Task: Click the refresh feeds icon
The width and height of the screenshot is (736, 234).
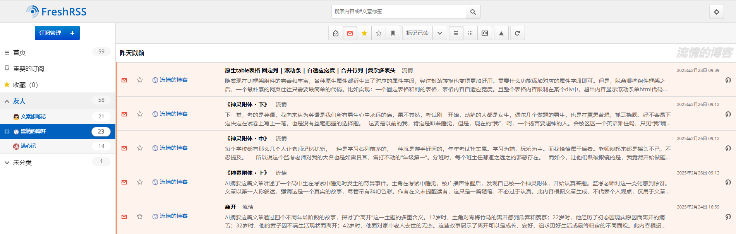Action: point(517,33)
